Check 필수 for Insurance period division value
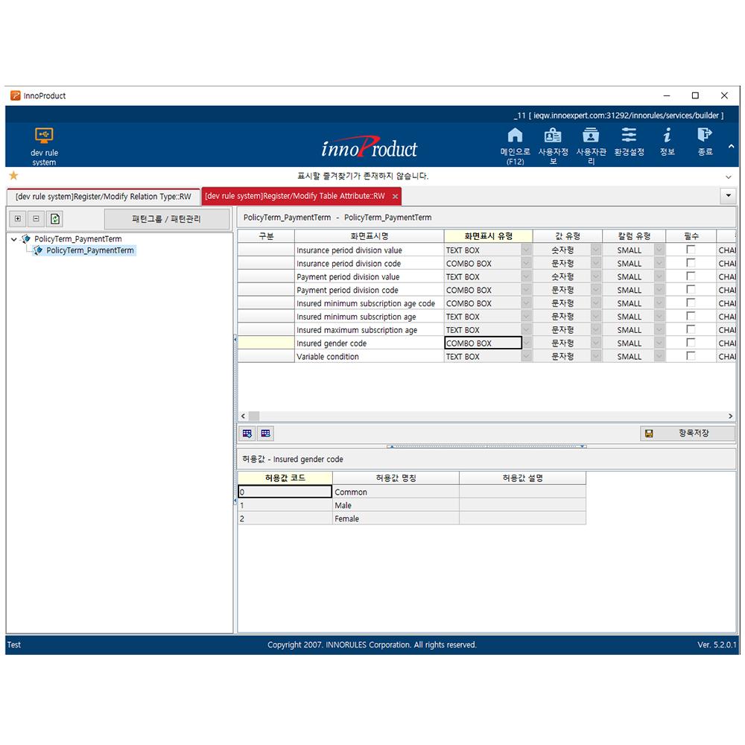 (x=690, y=250)
